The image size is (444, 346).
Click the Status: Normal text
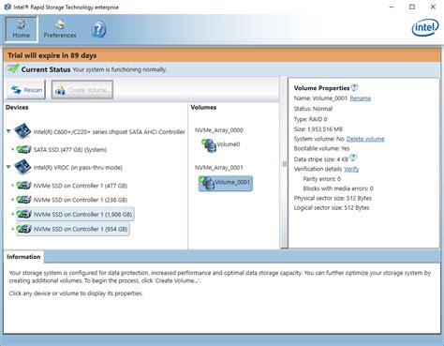click(x=313, y=109)
